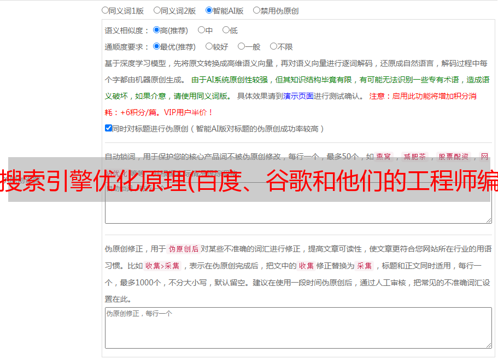The height and width of the screenshot is (359, 498).
Task: Set 语义相似度 to 高(推荐)
Action: pos(156,30)
